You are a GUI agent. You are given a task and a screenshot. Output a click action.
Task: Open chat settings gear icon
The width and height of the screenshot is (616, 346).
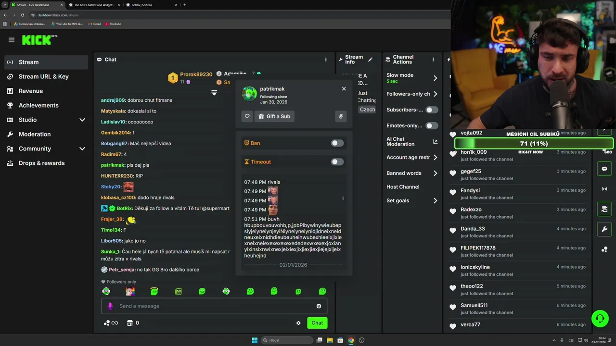(x=298, y=323)
